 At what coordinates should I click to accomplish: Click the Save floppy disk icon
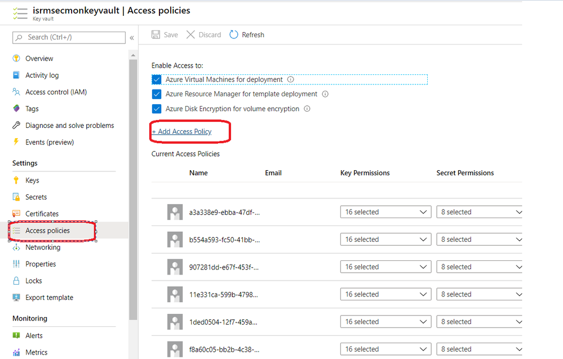tap(156, 34)
